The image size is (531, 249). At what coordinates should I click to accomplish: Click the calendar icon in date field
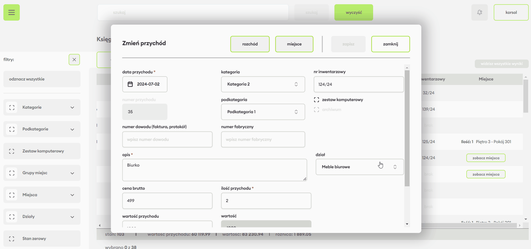click(x=130, y=84)
